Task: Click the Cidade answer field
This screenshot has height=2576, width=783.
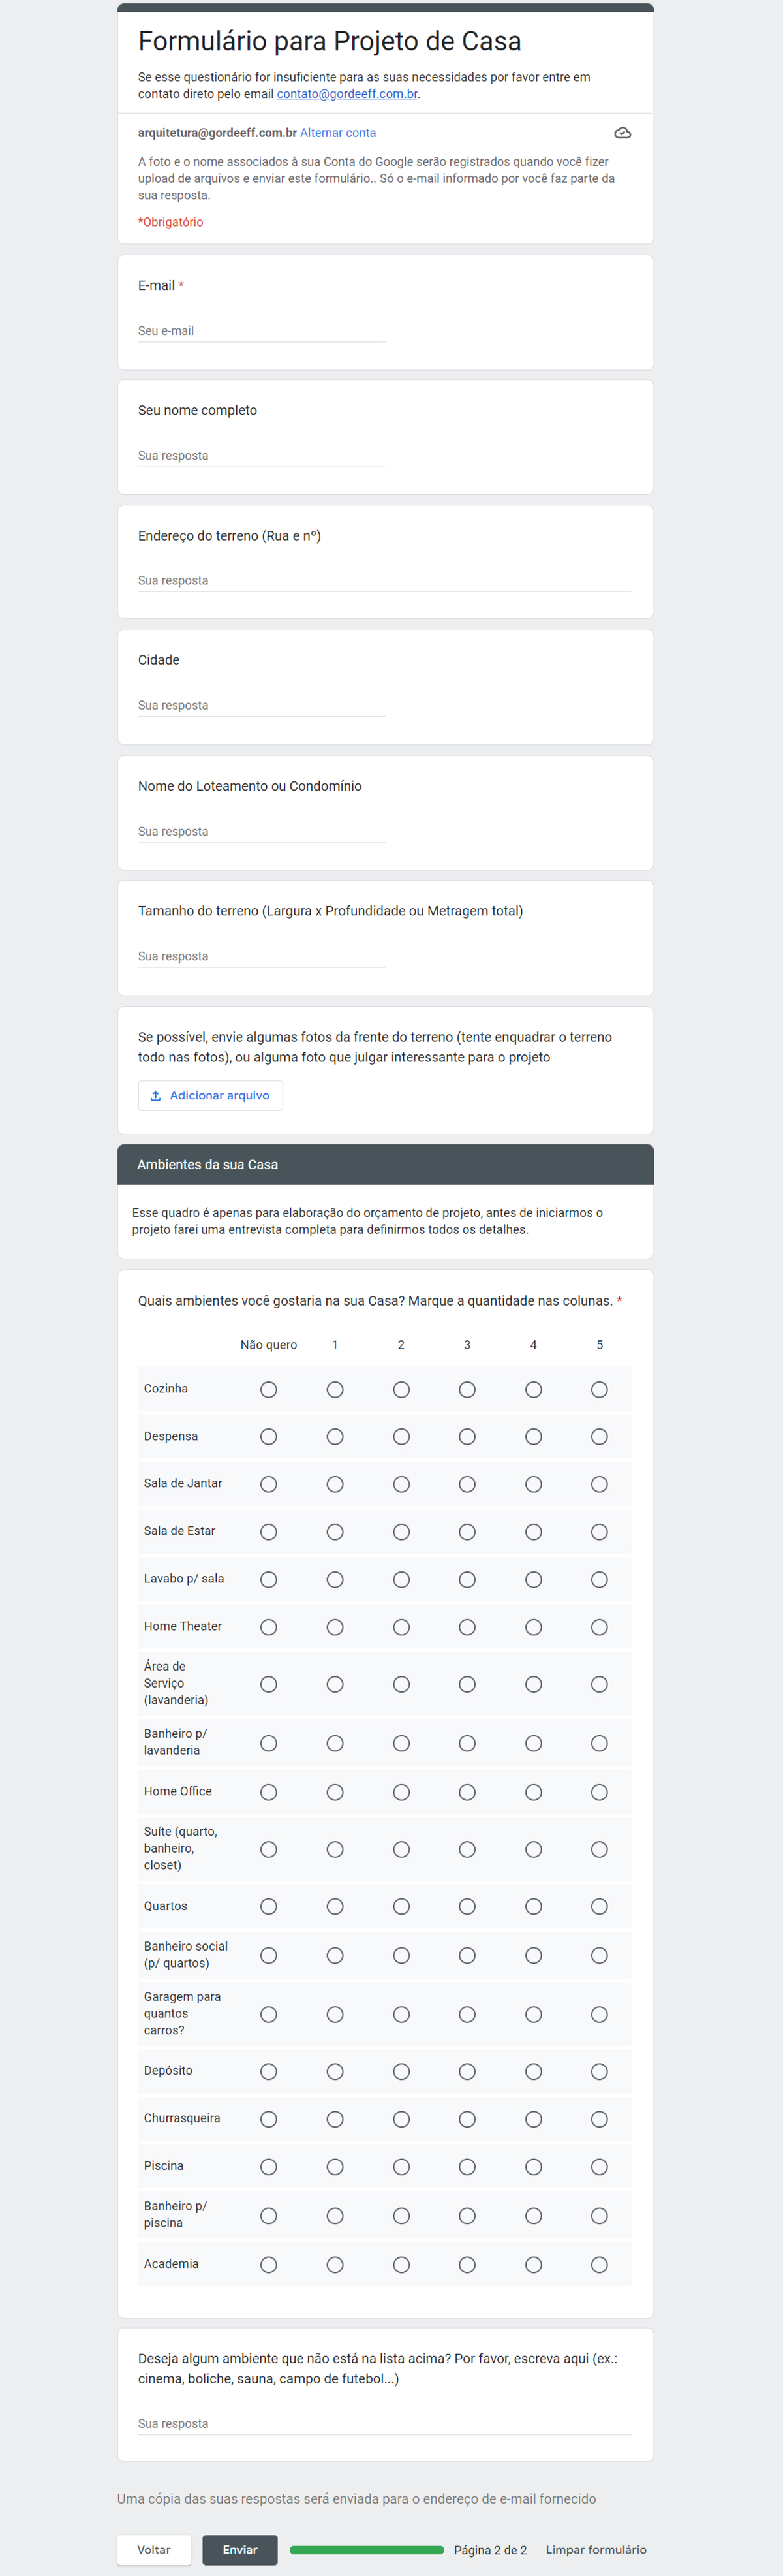Action: pos(261,706)
